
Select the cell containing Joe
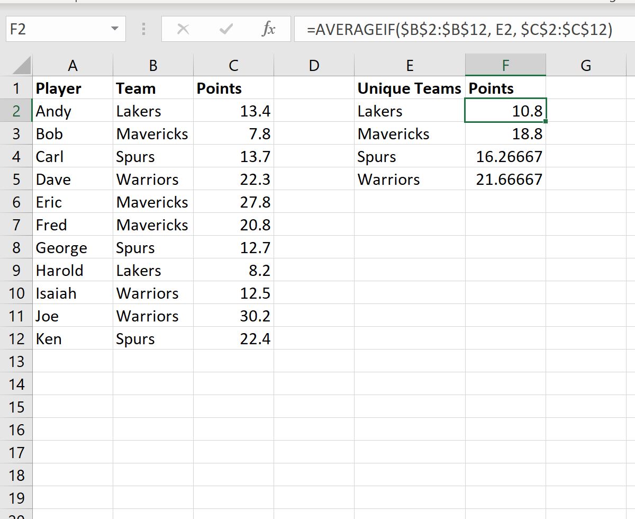click(x=72, y=316)
